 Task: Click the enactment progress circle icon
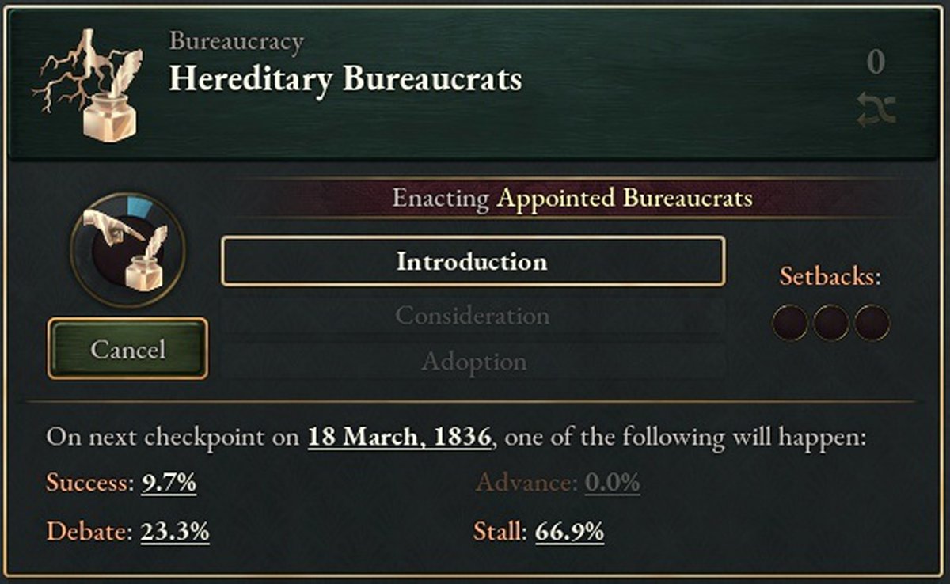[127, 249]
